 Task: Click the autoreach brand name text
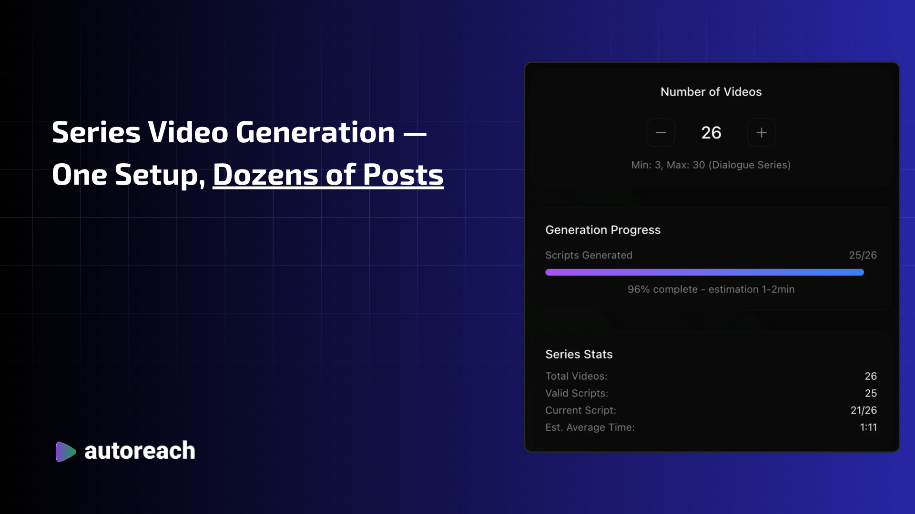pos(140,451)
